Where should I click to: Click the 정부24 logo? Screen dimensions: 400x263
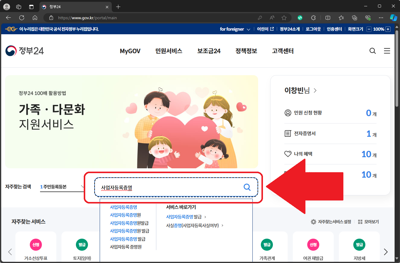pos(25,51)
